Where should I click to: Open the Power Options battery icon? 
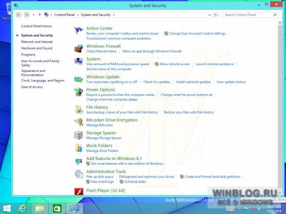pyautogui.click(x=79, y=92)
